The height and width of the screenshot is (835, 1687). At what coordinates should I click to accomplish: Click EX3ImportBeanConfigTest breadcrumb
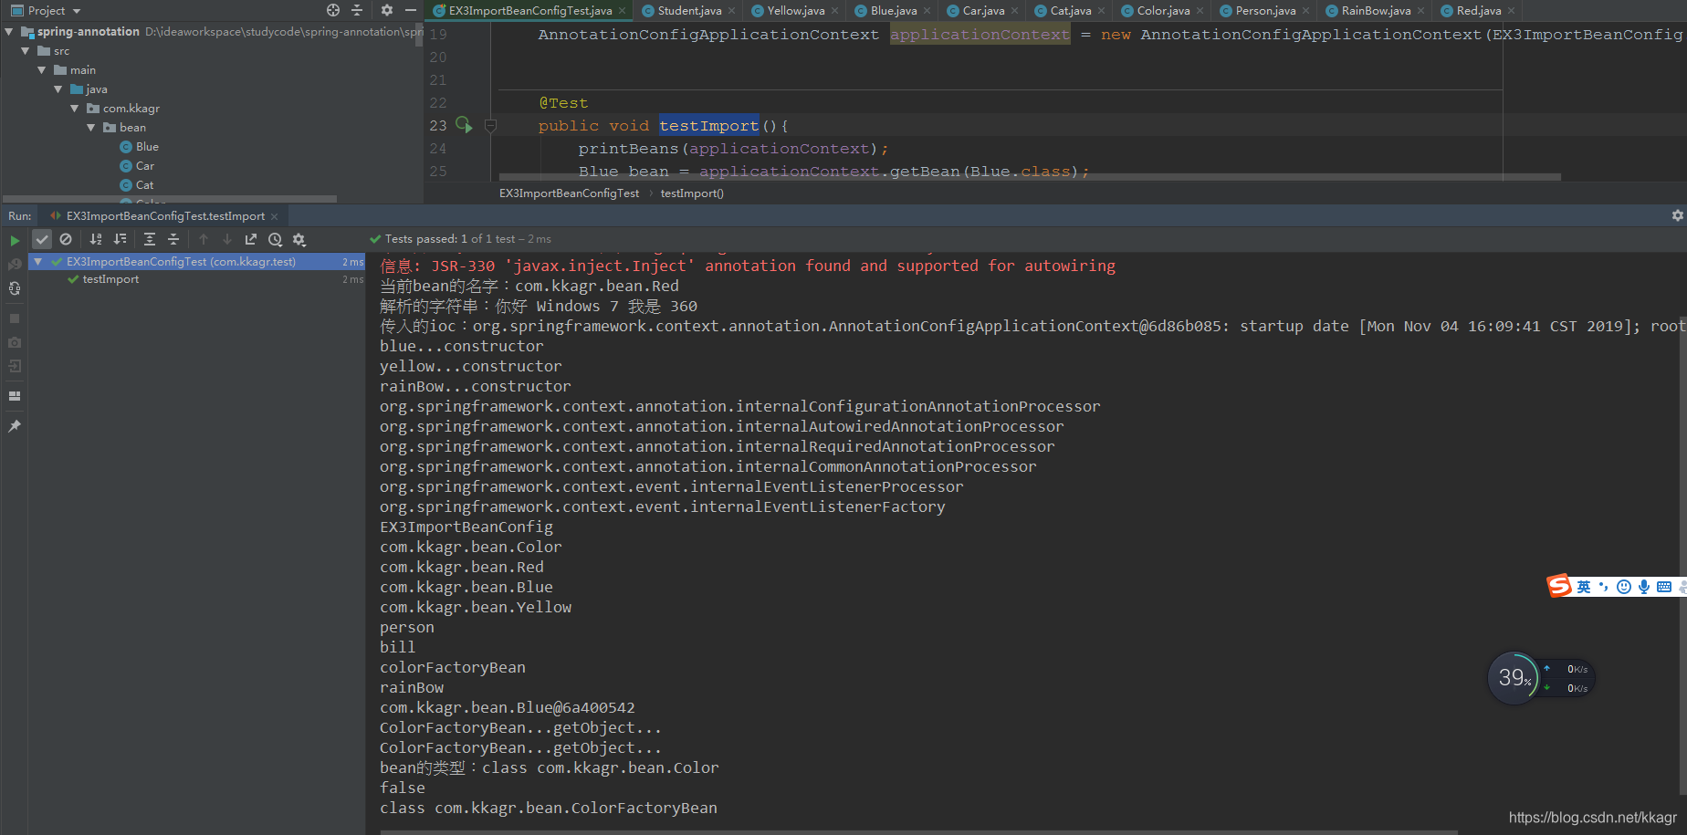click(569, 193)
